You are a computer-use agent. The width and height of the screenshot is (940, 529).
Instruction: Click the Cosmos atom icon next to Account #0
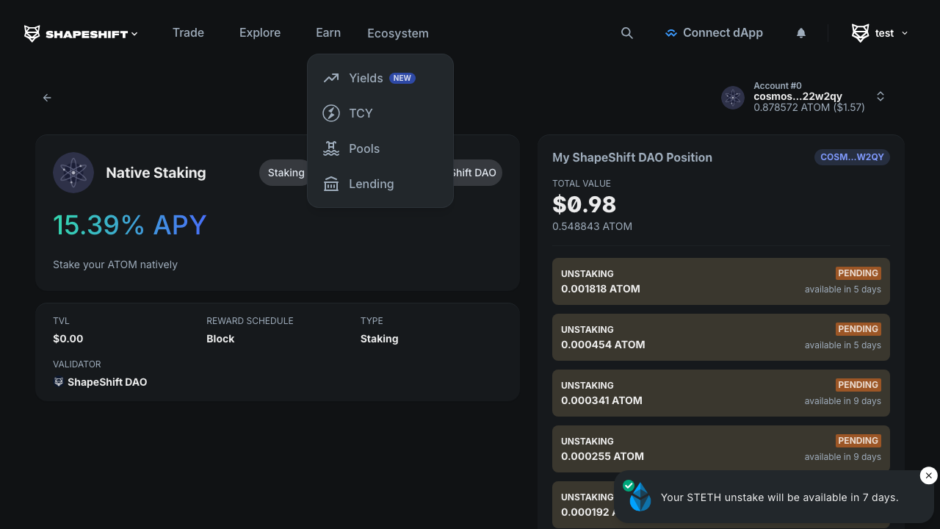732,97
